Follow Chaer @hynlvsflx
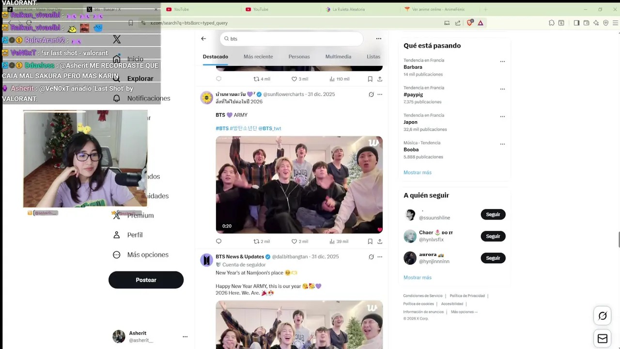 pyautogui.click(x=493, y=237)
